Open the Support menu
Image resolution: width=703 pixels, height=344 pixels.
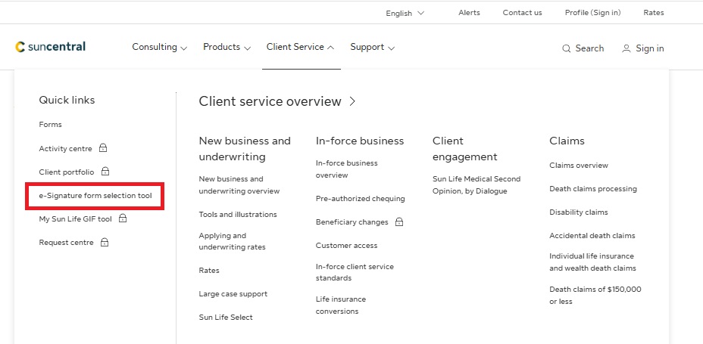click(372, 47)
